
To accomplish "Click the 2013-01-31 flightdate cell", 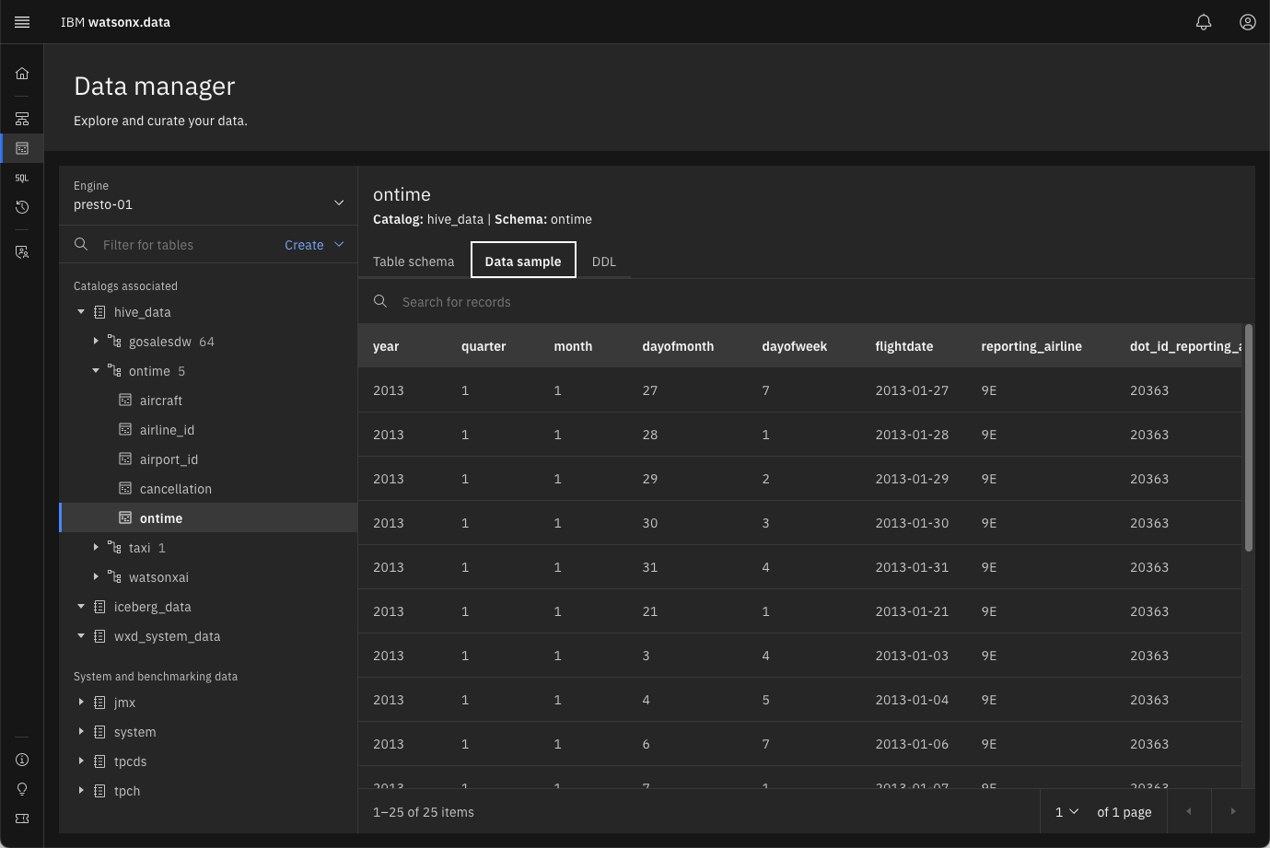I will (x=912, y=567).
